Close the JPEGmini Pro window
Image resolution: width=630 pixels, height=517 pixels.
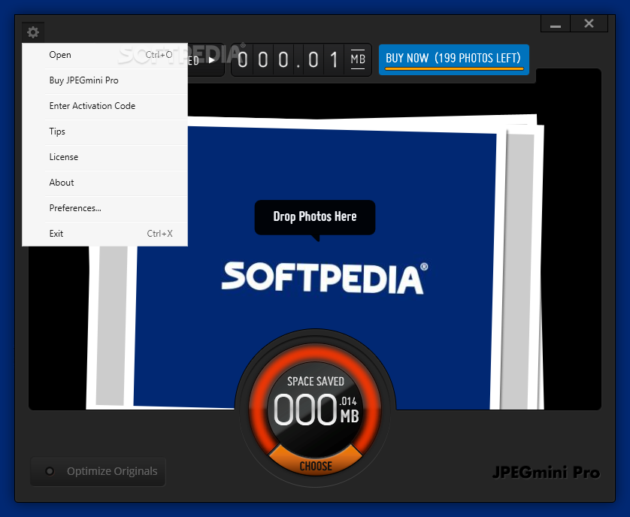click(x=589, y=24)
